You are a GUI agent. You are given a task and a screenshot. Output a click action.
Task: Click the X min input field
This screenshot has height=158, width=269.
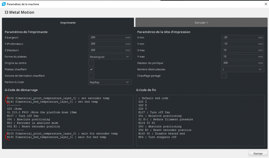pyautogui.click(x=243, y=37)
